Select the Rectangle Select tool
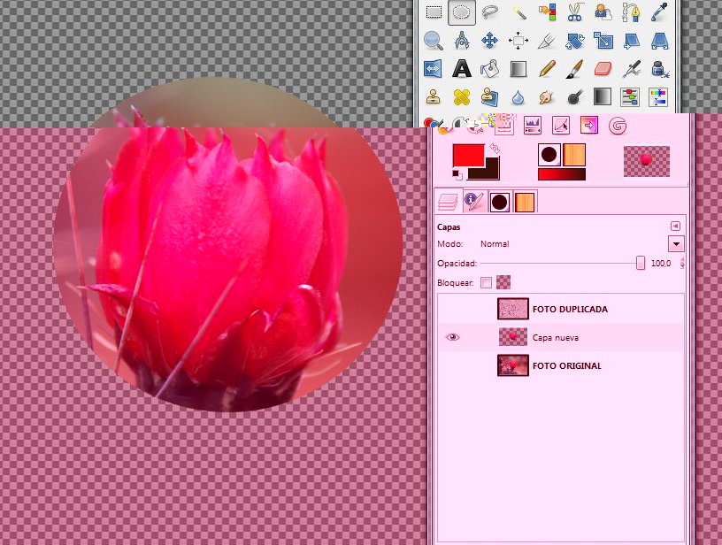Screen dimensions: 722x545 (x=433, y=12)
